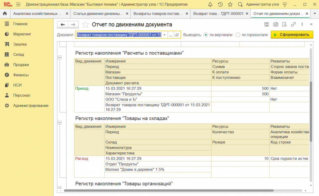Start a global search with the magnifier icon
319x196 pixels.
click(x=240, y=4)
